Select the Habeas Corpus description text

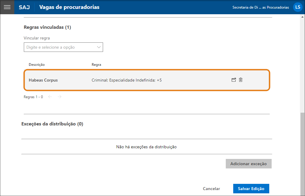(x=43, y=80)
